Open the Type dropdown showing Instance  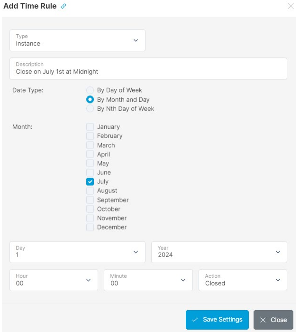(x=77, y=40)
